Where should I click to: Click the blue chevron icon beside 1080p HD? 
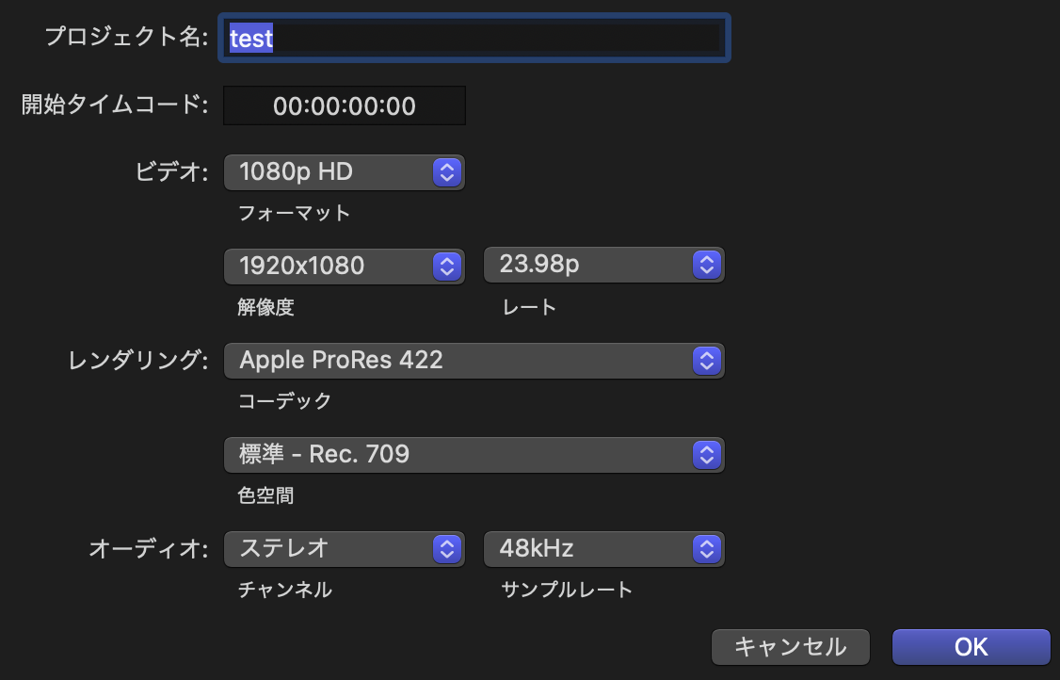(x=447, y=172)
